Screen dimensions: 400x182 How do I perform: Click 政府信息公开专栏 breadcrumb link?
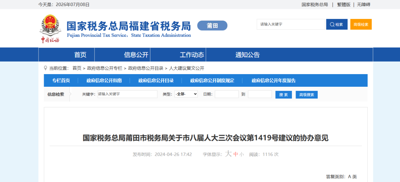[x=104, y=68]
